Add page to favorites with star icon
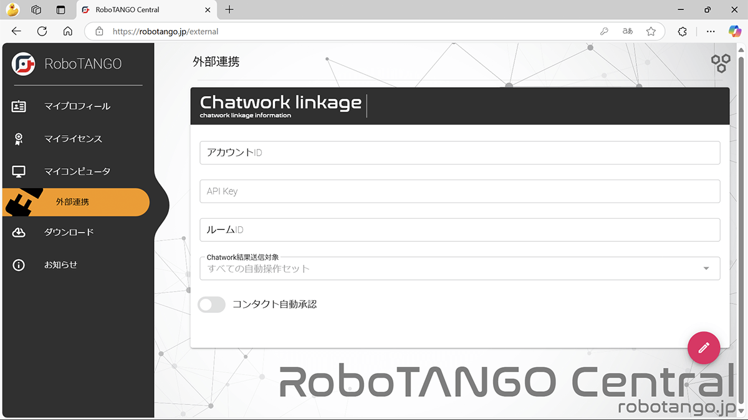 (651, 31)
